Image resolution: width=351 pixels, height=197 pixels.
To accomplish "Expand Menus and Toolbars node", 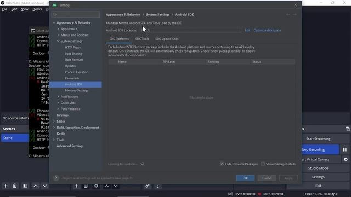I will pyautogui.click(x=58, y=35).
